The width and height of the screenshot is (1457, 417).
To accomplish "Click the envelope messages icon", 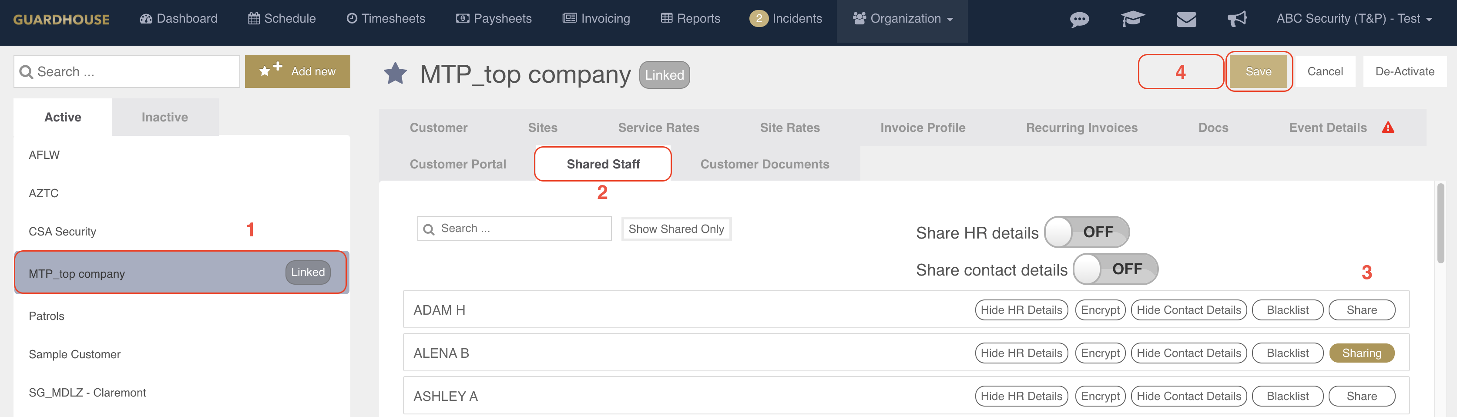I will click(x=1186, y=20).
